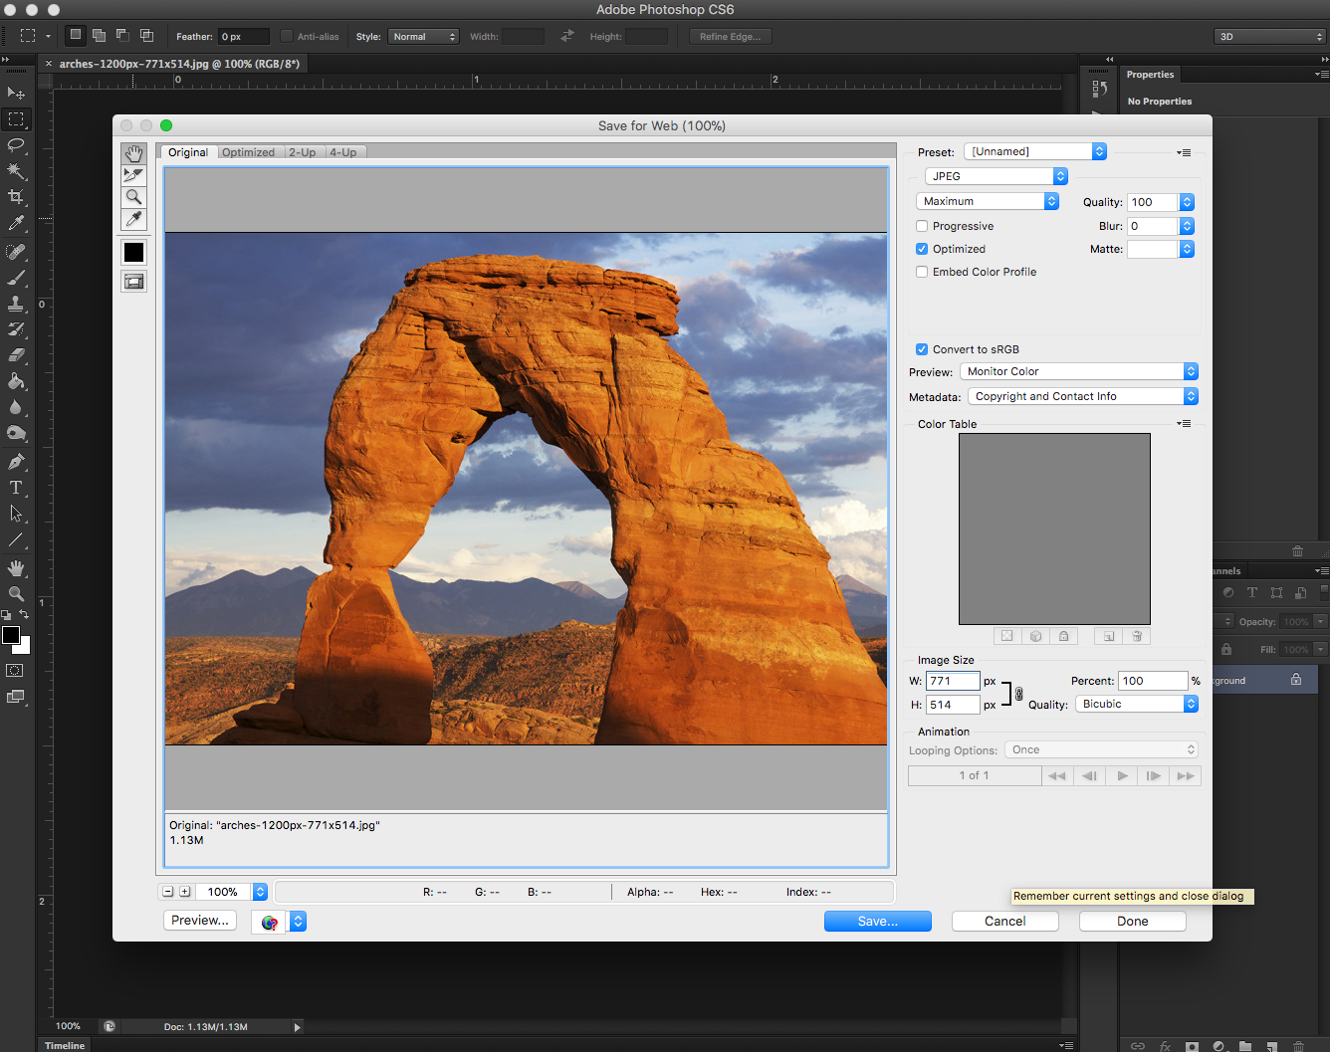
Task: Select the Eyedropper tool in Save for Web dialog
Action: tap(133, 219)
